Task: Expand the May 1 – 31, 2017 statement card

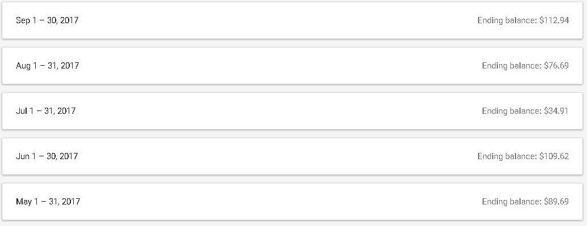Action: (x=292, y=202)
